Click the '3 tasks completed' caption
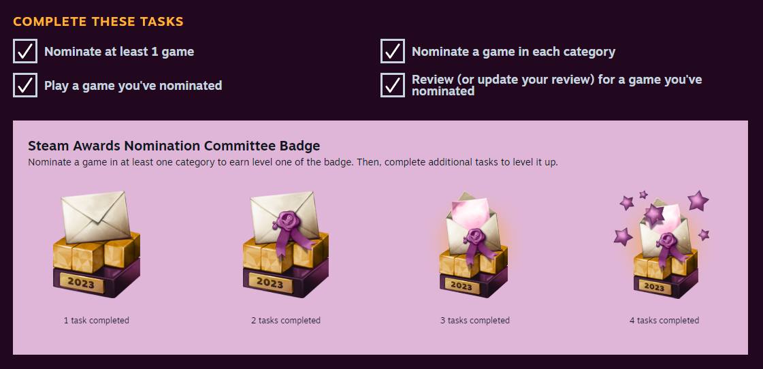This screenshot has width=763, height=369. (x=474, y=321)
